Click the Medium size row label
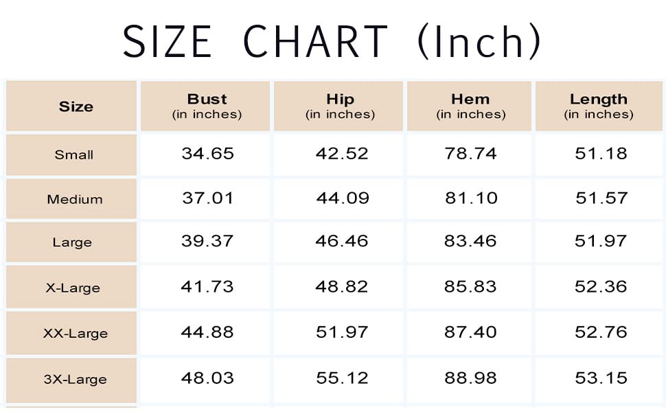This screenshot has height=412, width=666. [x=74, y=200]
